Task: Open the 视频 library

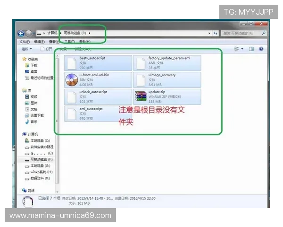Action: [34, 96]
